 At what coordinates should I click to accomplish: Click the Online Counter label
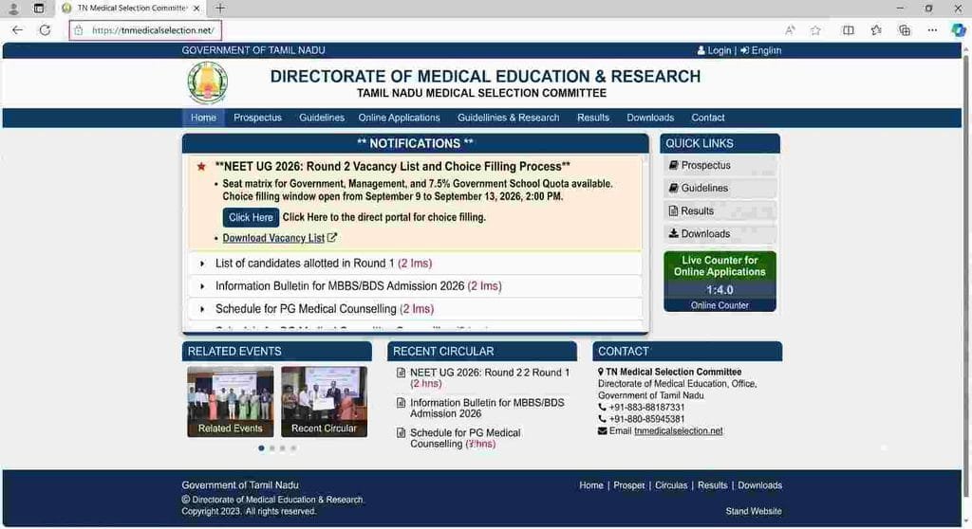click(720, 305)
